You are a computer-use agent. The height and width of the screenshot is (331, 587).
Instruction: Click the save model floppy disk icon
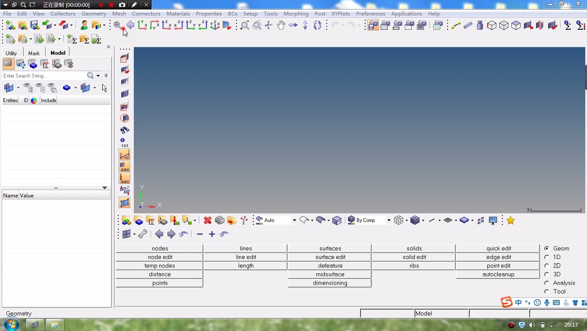(35, 25)
